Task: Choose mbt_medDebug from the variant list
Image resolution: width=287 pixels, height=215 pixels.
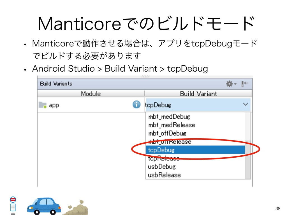Action: pos(195,117)
